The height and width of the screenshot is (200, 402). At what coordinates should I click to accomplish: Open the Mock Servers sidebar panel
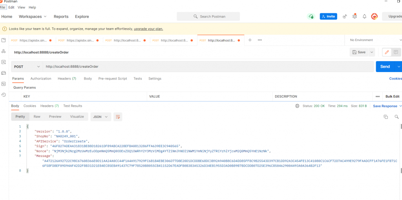pos(4,73)
